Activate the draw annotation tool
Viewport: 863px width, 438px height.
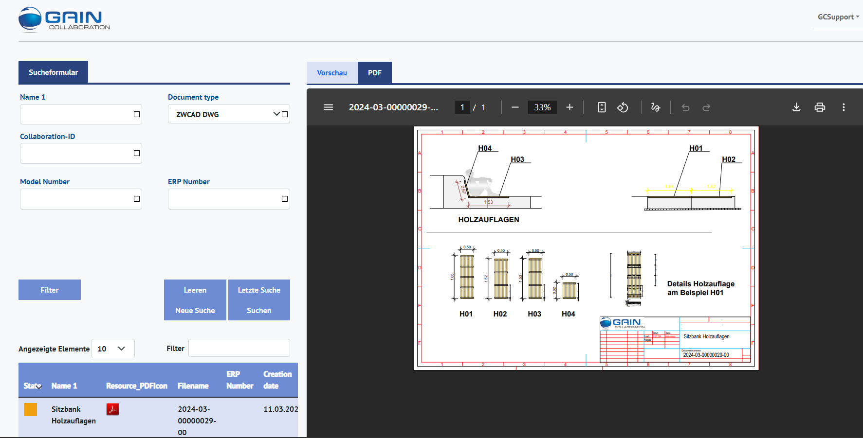656,107
